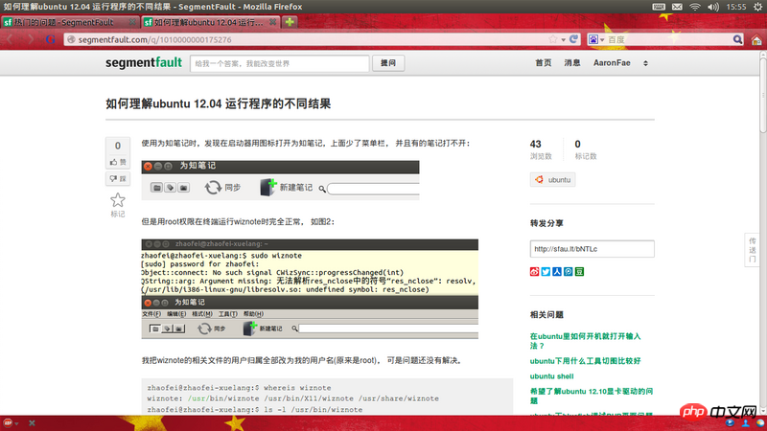Viewport: 767px width, 431px height.
Task: Click the Firefox forward arrow button
Action: pos(31,39)
